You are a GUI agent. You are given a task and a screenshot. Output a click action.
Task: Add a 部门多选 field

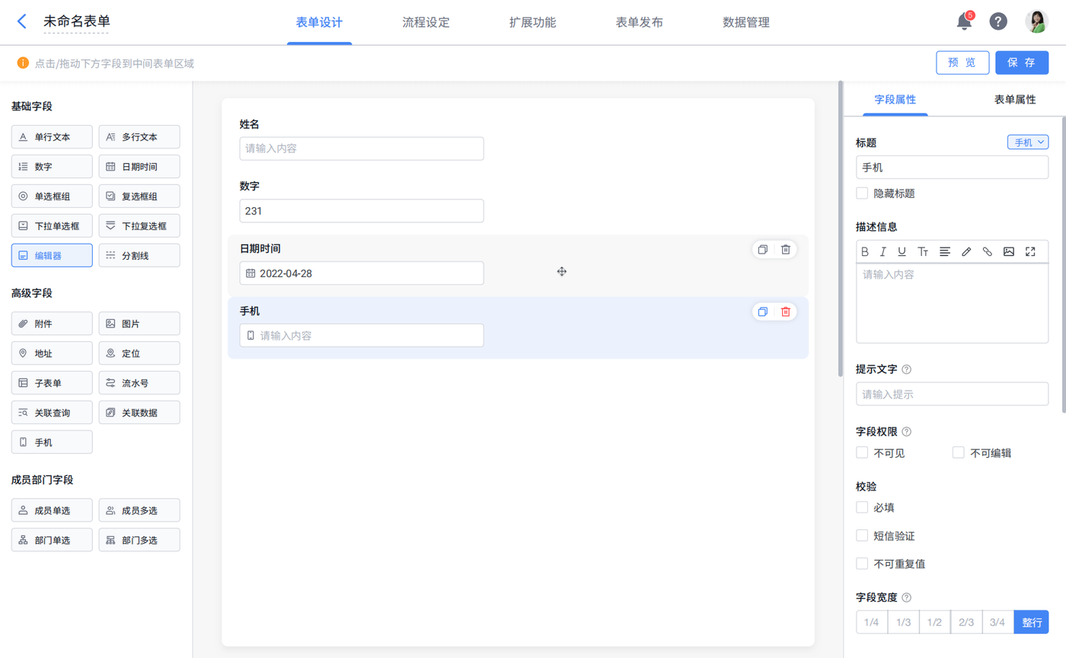[x=139, y=540]
